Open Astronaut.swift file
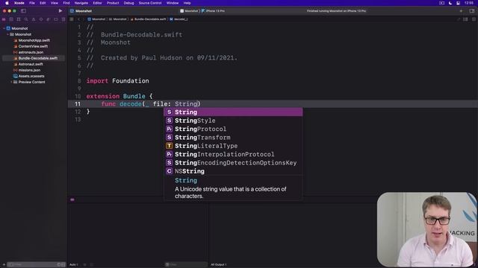This screenshot has height=268, width=478. [31, 64]
